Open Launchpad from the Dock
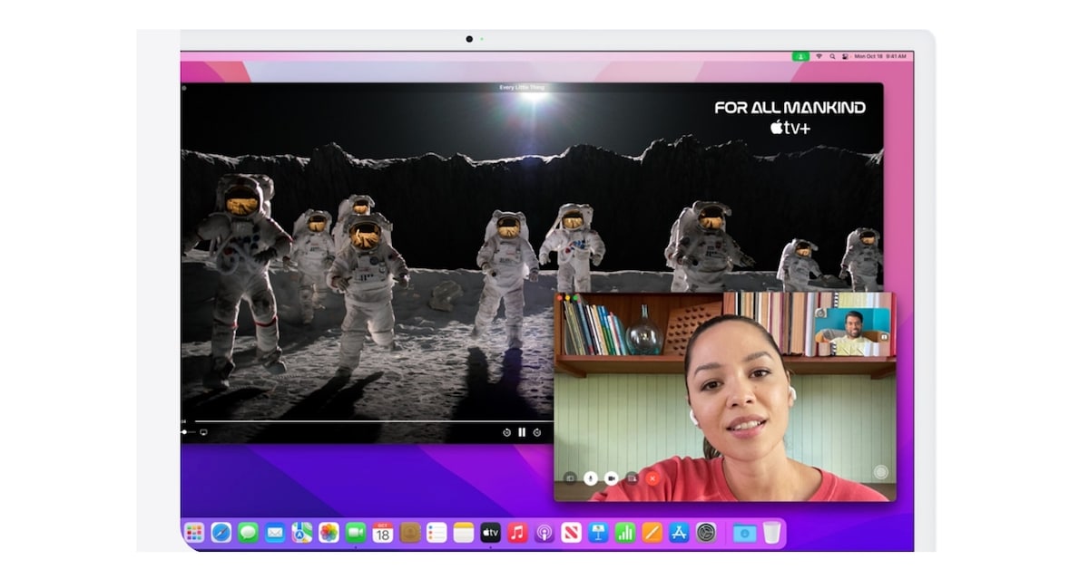This screenshot has width=1089, height=569. (194, 533)
